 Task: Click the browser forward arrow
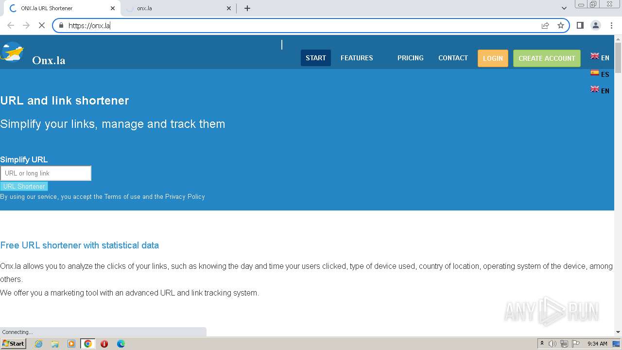[x=26, y=25]
